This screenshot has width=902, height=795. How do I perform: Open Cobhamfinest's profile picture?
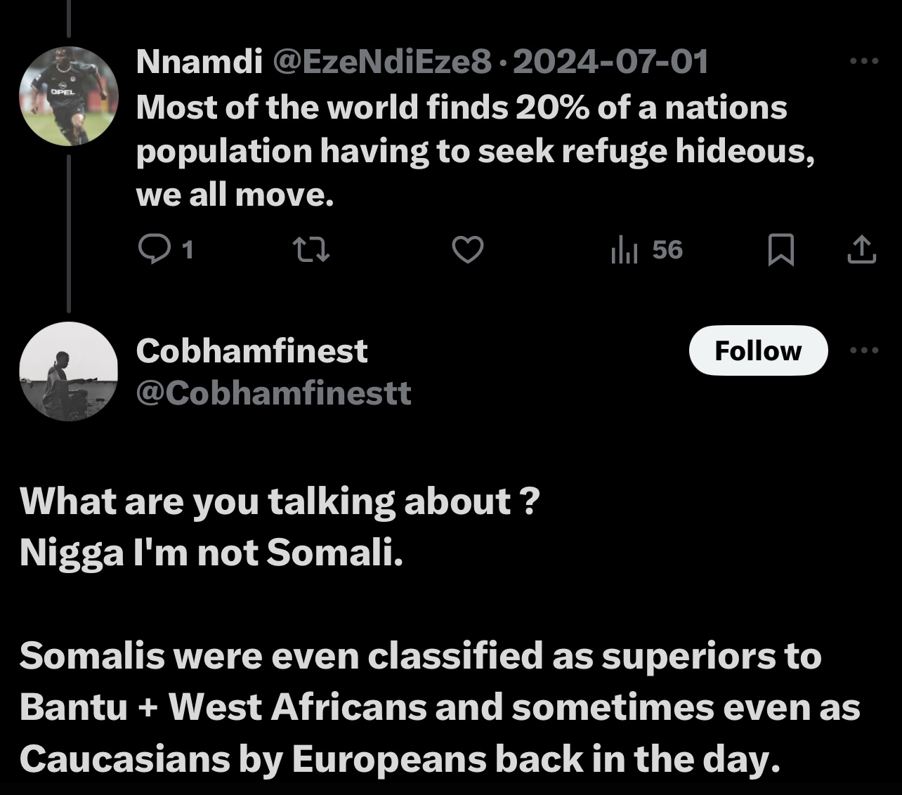[69, 372]
